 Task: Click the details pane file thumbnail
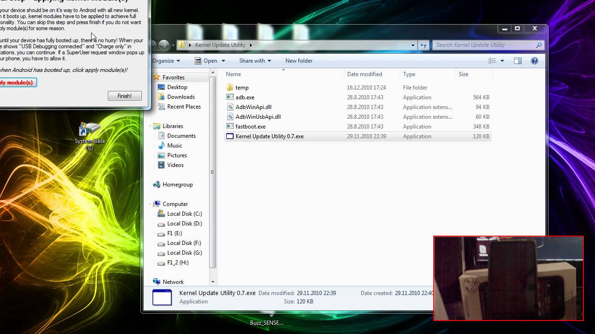pyautogui.click(x=162, y=297)
